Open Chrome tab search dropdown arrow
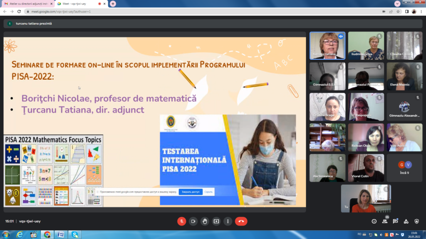The width and height of the screenshot is (426, 239). pos(397,3)
